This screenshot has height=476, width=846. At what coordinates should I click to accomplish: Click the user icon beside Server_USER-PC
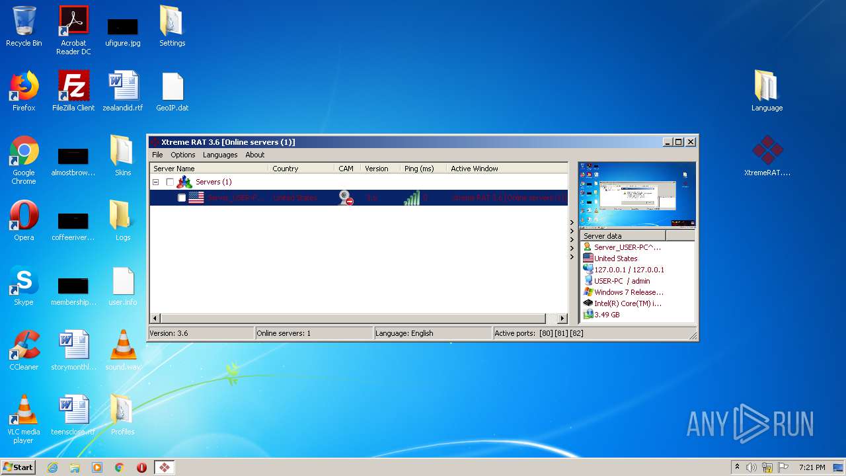tap(588, 247)
